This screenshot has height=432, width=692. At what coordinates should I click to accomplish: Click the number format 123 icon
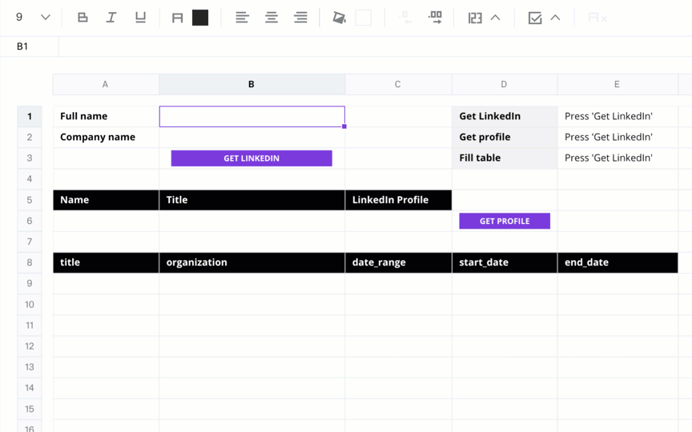pyautogui.click(x=475, y=18)
